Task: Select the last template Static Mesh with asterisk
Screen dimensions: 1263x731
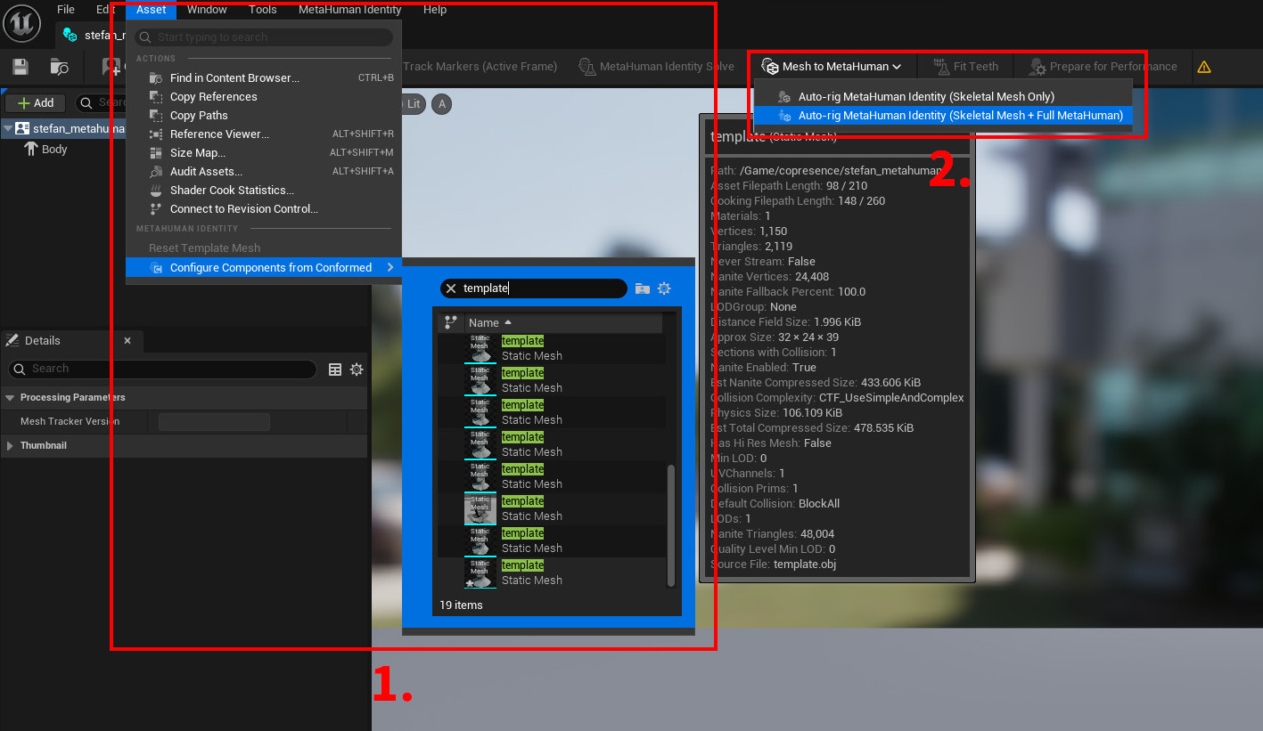Action: click(551, 573)
